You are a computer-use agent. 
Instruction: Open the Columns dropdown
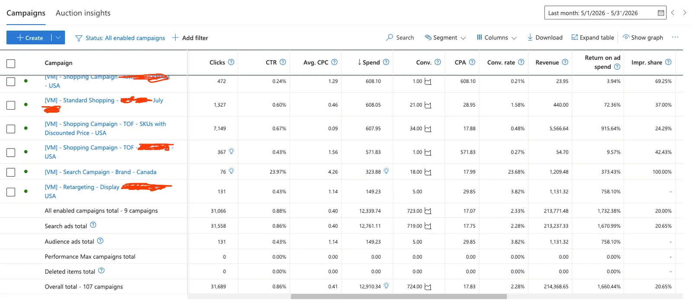pos(497,38)
